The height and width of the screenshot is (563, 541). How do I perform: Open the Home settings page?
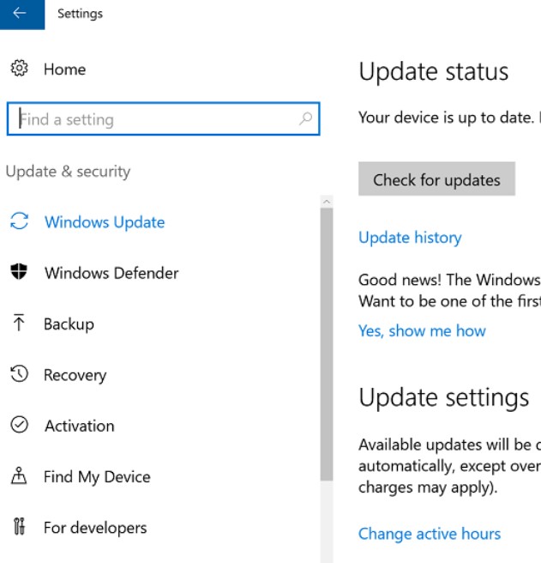click(64, 70)
